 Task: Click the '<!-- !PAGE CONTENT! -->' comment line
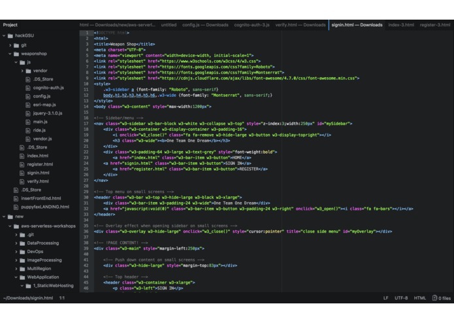pos(121,243)
